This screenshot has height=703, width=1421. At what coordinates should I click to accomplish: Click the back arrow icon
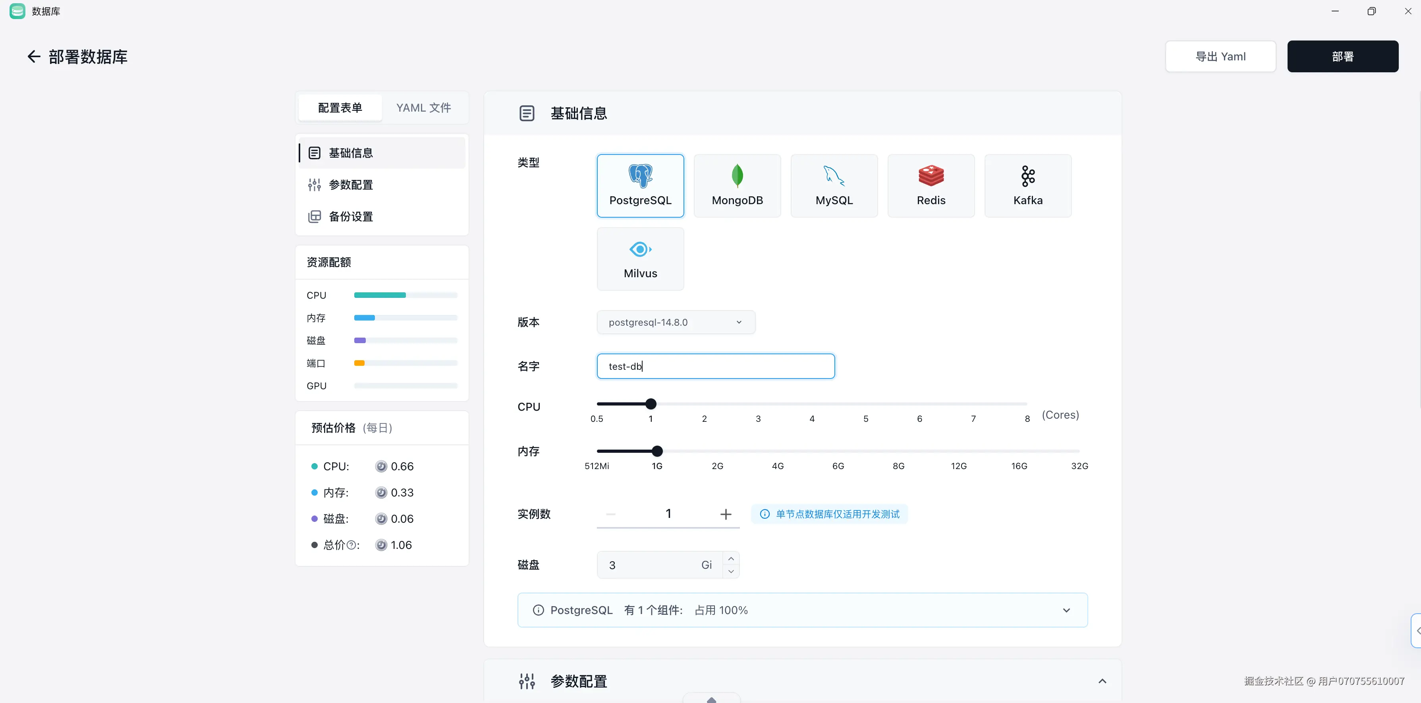(x=34, y=56)
